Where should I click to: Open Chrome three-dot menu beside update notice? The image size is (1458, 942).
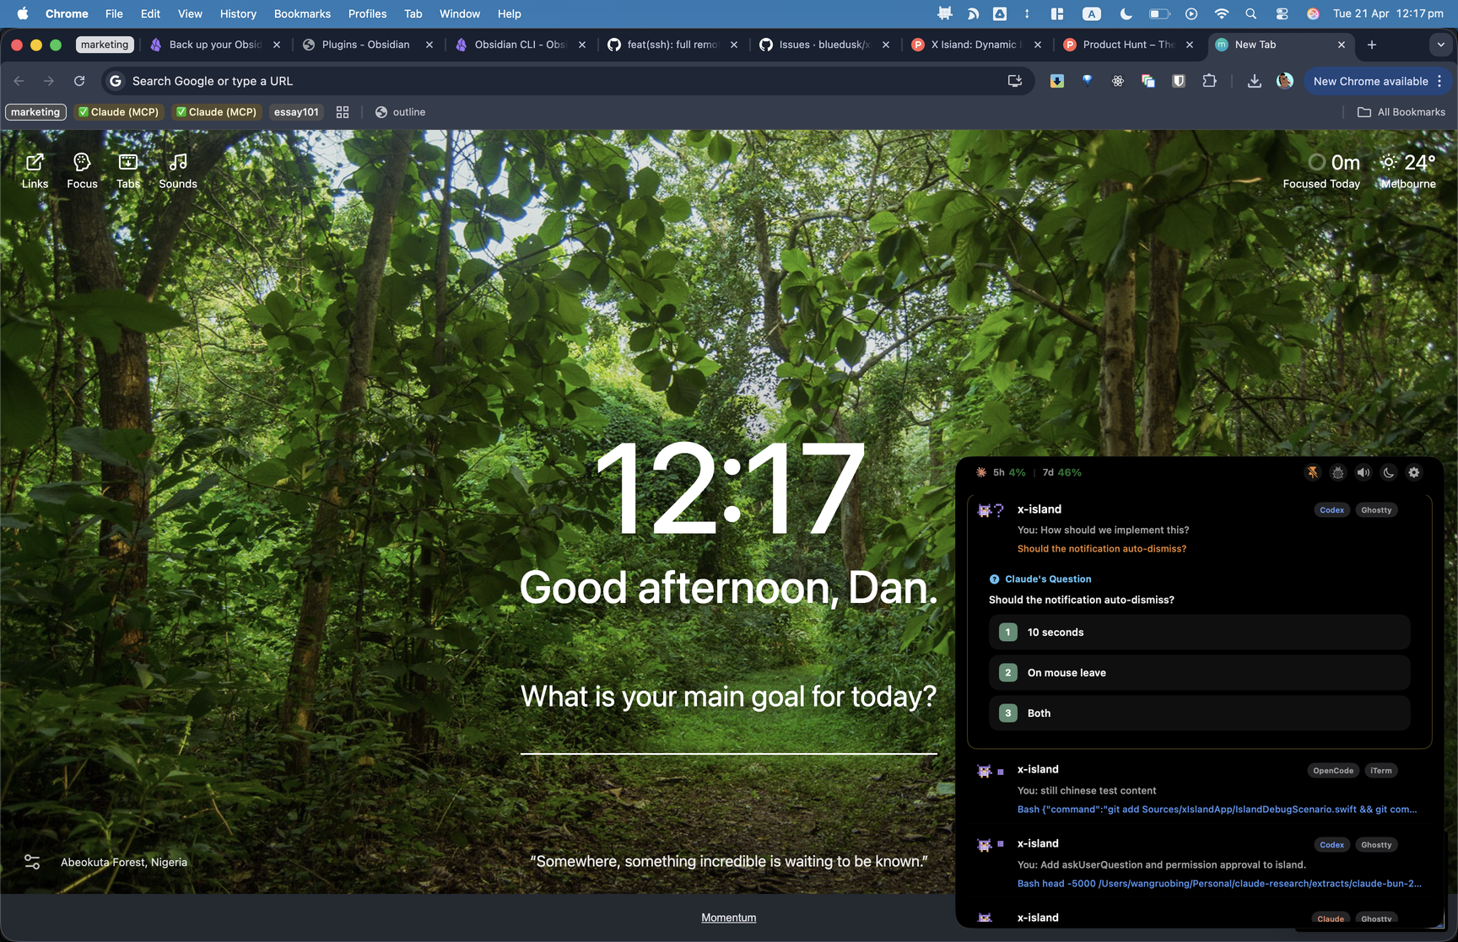[x=1439, y=81]
